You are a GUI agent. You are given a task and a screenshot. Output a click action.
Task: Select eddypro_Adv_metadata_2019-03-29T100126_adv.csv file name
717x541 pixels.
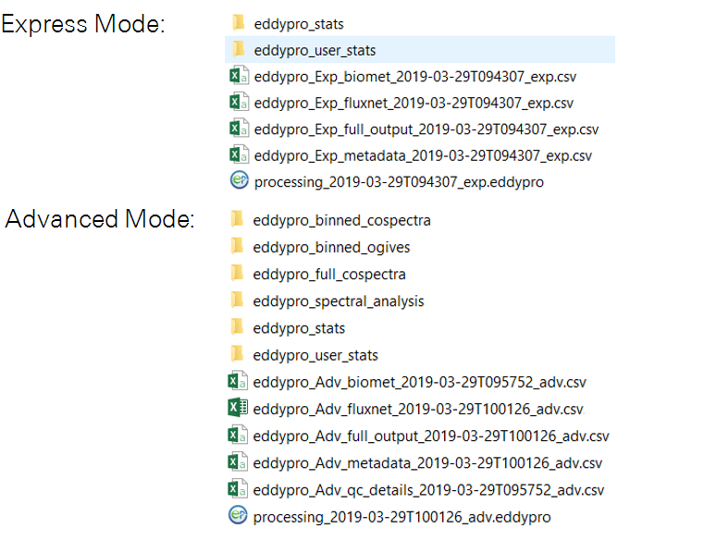(427, 463)
